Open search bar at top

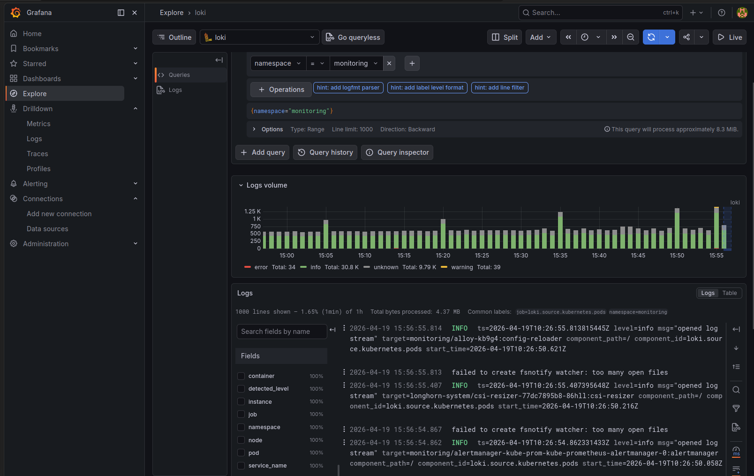tap(601, 13)
